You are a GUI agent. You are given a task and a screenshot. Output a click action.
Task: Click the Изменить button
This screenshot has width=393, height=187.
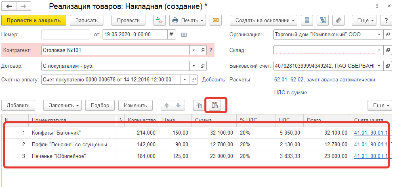136,105
